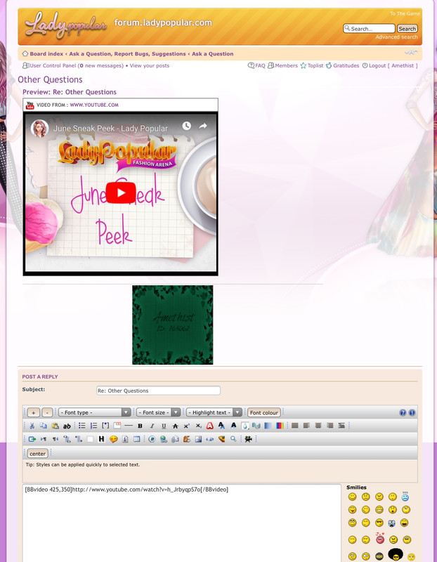This screenshot has height=562, width=437.
Task: Click the bold H heading icon
Action: click(x=101, y=439)
